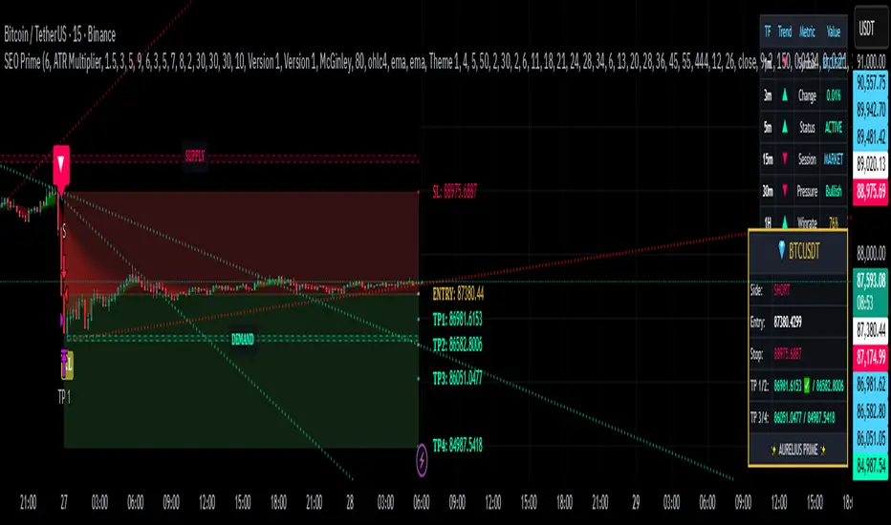Click the TP4: 84987.5418 label
Image resolution: width=891 pixels, height=525 pixels.
click(x=457, y=446)
